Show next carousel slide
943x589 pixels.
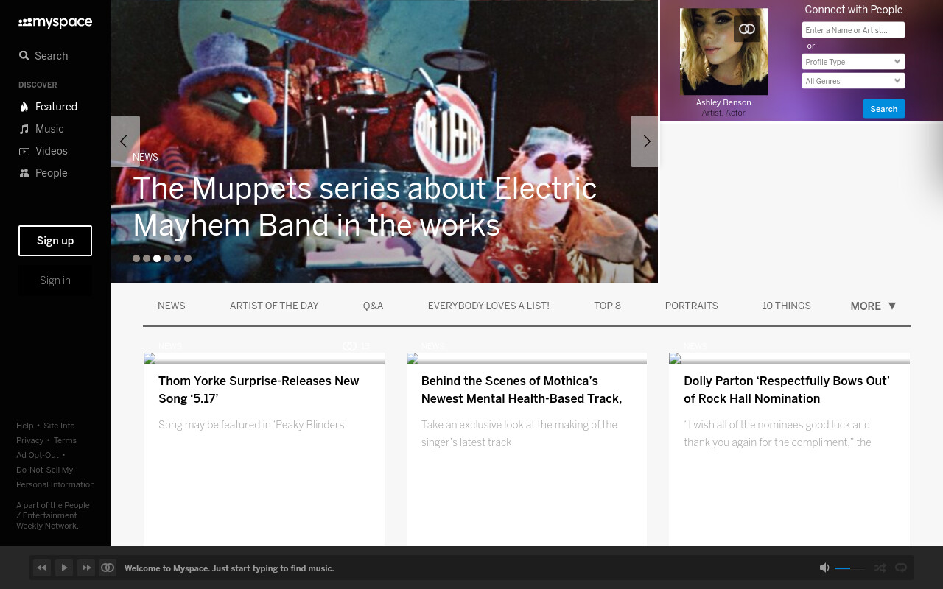tap(645, 141)
